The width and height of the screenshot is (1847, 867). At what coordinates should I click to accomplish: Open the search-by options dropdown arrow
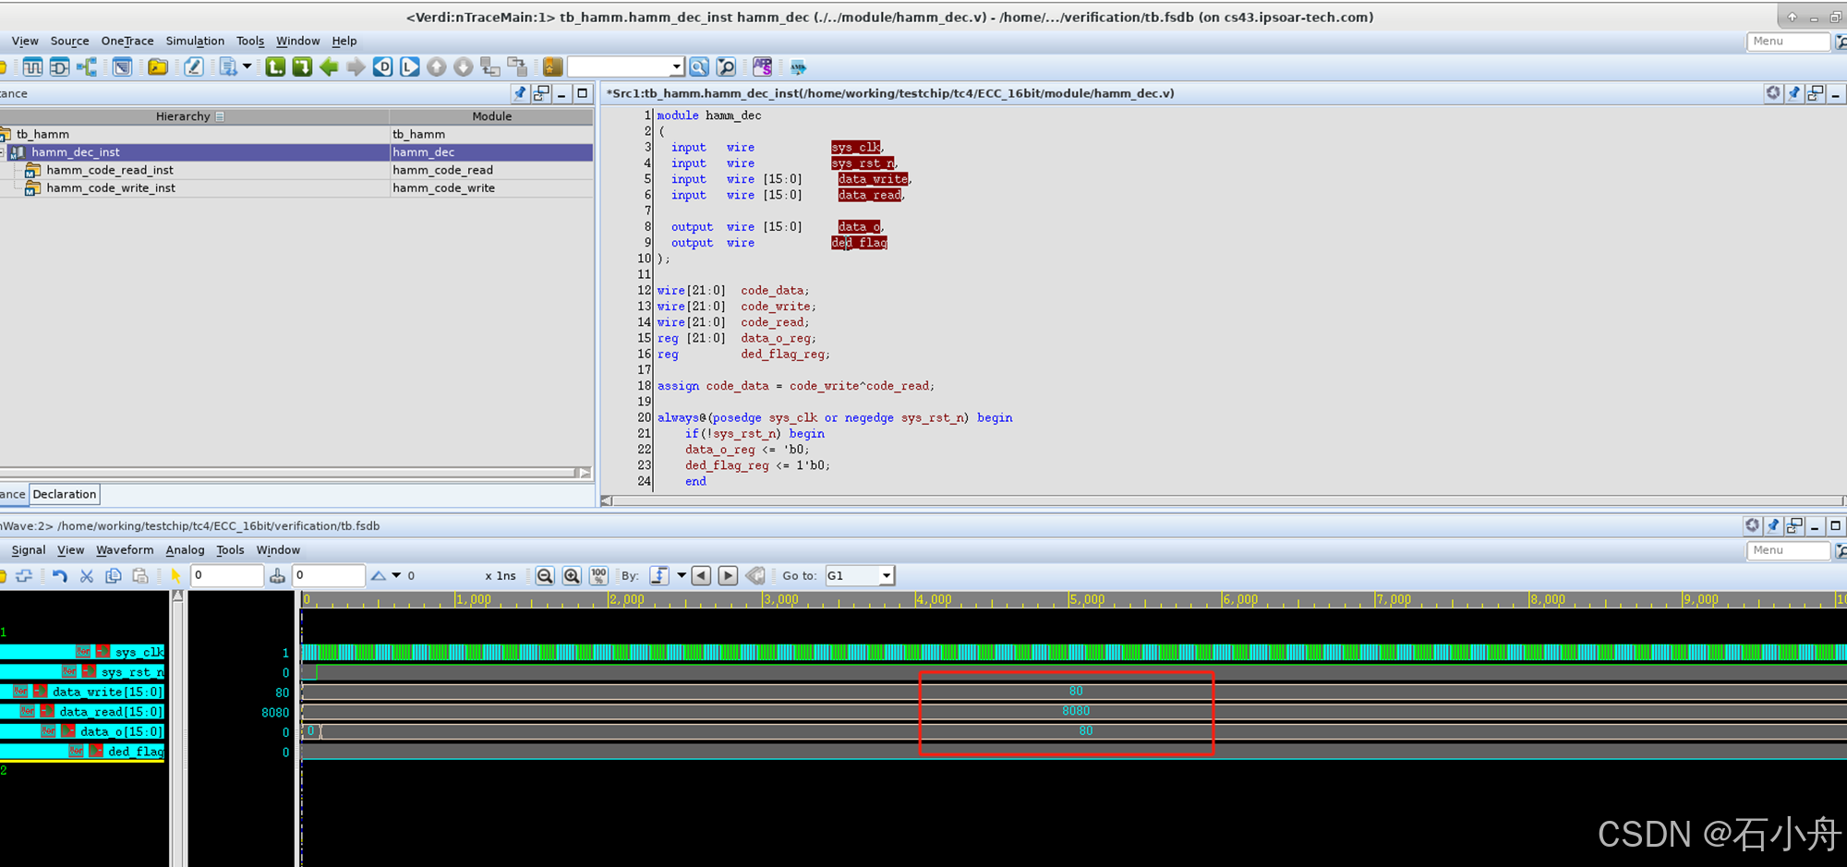click(x=682, y=576)
